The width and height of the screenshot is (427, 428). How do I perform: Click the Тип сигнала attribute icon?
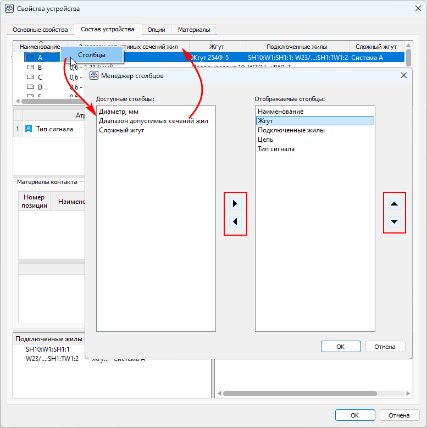(x=29, y=129)
